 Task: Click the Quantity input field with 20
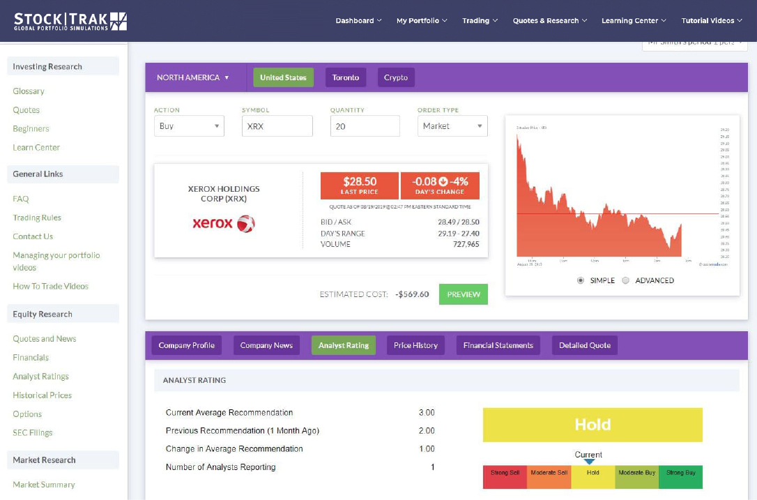coord(365,126)
